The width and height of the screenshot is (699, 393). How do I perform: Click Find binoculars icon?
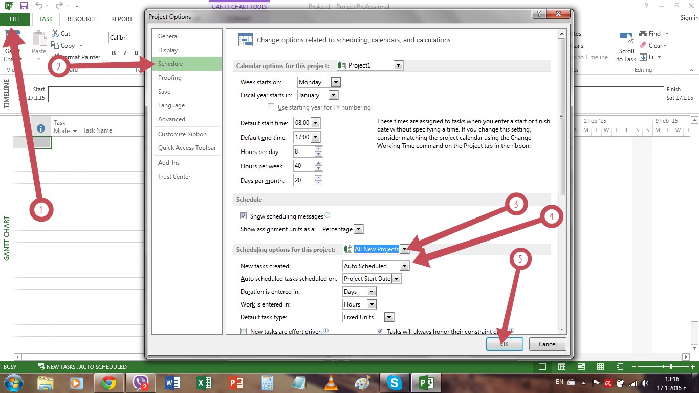(643, 33)
